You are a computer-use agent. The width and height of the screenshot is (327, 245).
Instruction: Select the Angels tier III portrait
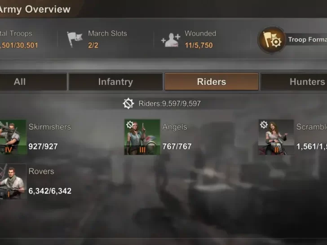[x=142, y=137]
